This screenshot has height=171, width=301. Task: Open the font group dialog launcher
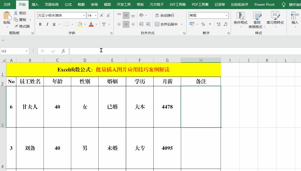tap(111, 33)
